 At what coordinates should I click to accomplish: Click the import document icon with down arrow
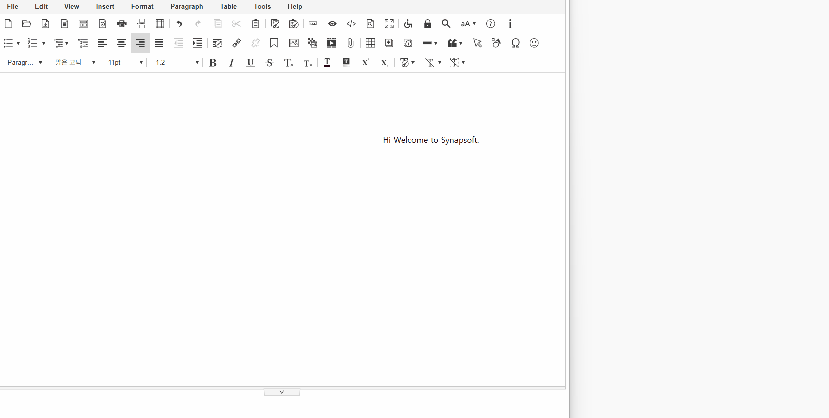point(46,24)
